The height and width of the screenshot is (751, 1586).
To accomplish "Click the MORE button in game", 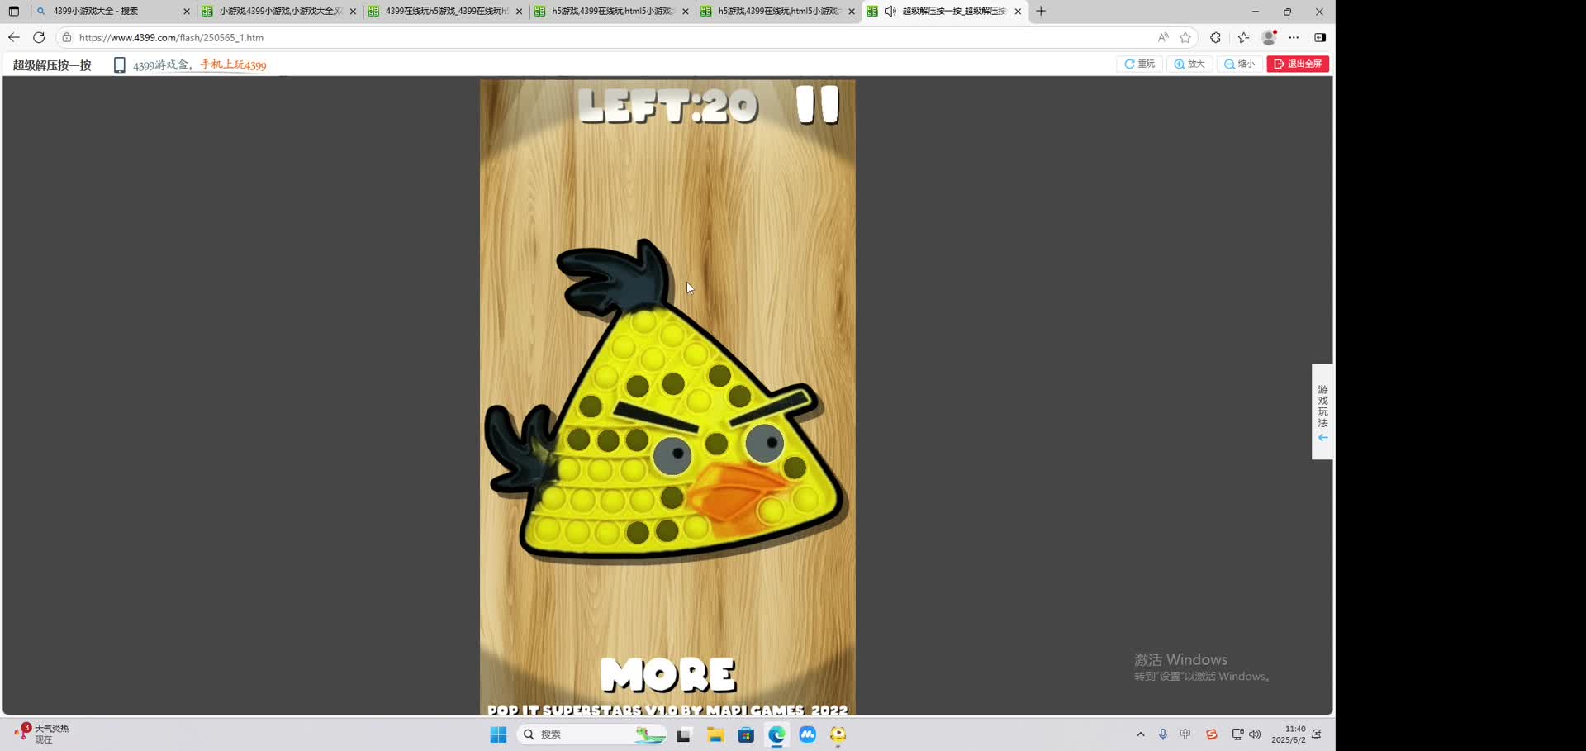I will tap(667, 675).
